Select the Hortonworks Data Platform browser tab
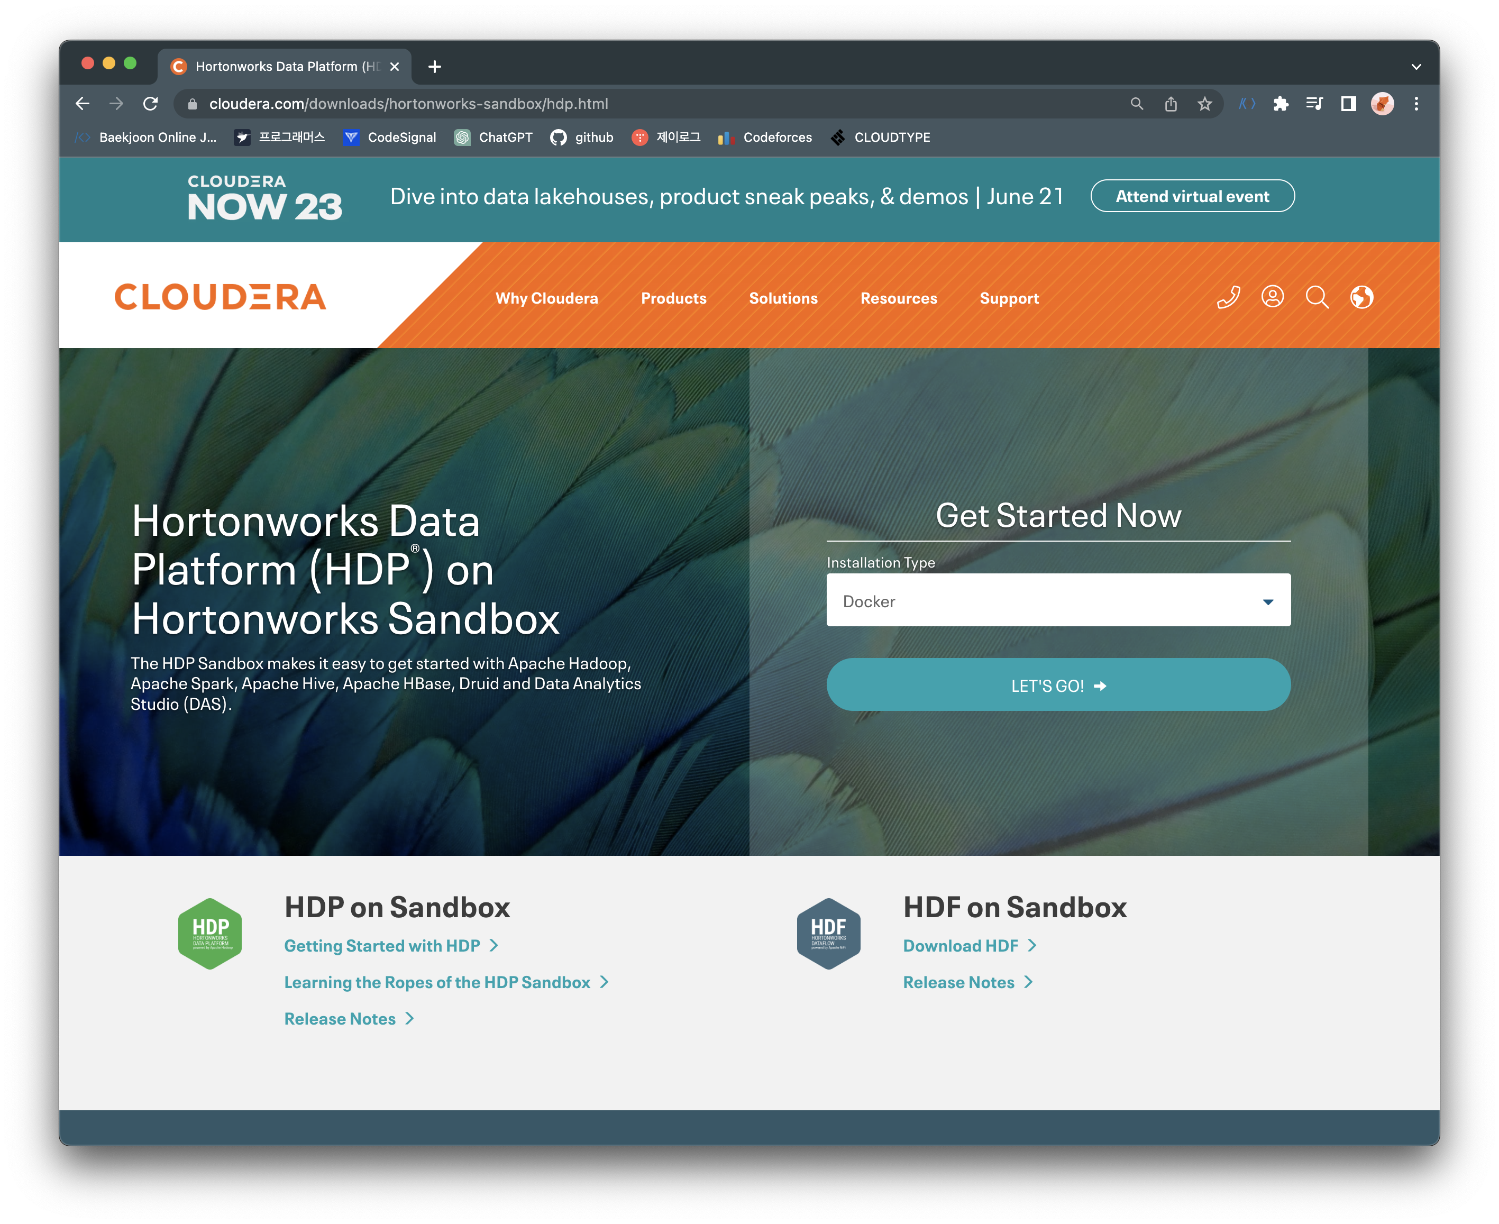1499x1224 pixels. [x=285, y=66]
